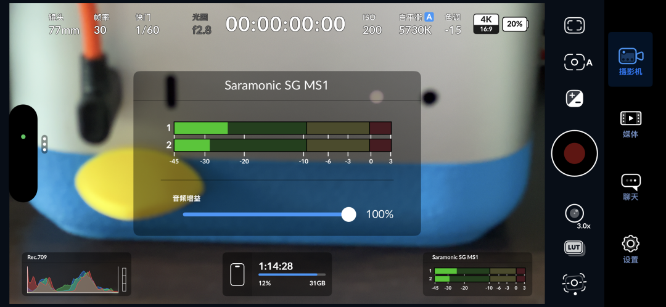Change the 帧率 30 frame rate
Screen dimensions: 666x307
[x=101, y=24]
